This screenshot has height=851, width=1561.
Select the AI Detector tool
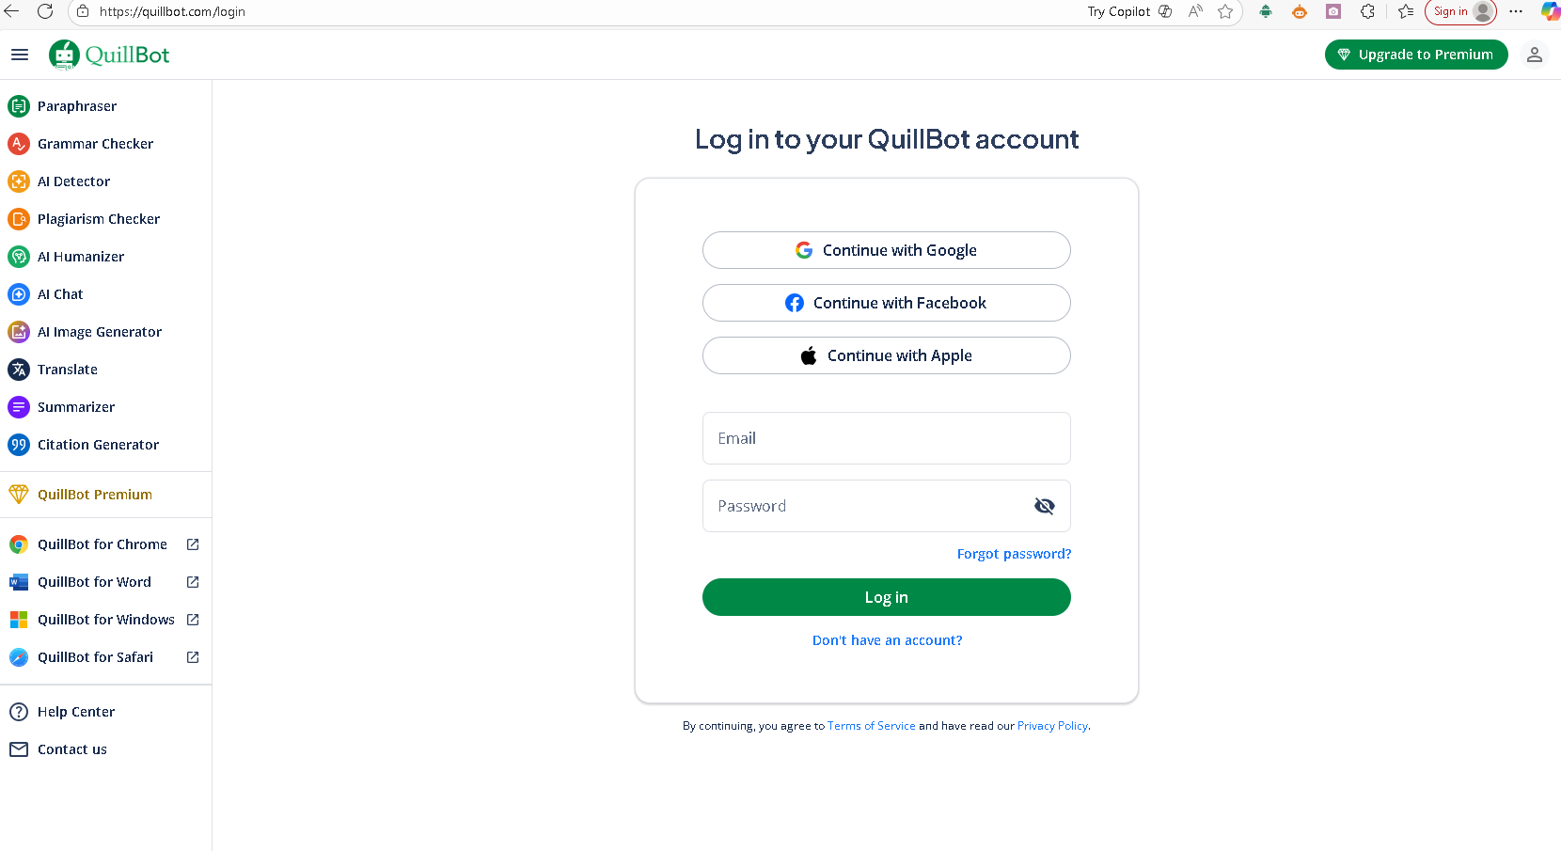pyautogui.click(x=73, y=181)
